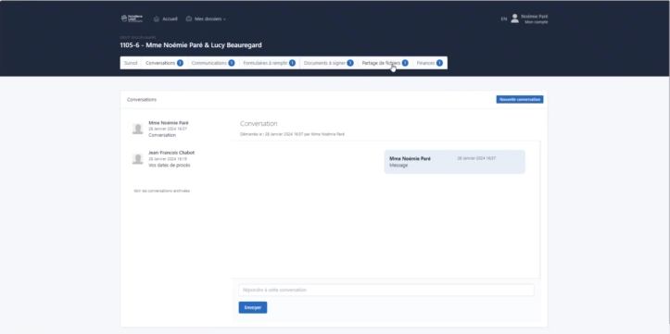Switch language with the EN link
The image size is (670, 334).
click(504, 19)
